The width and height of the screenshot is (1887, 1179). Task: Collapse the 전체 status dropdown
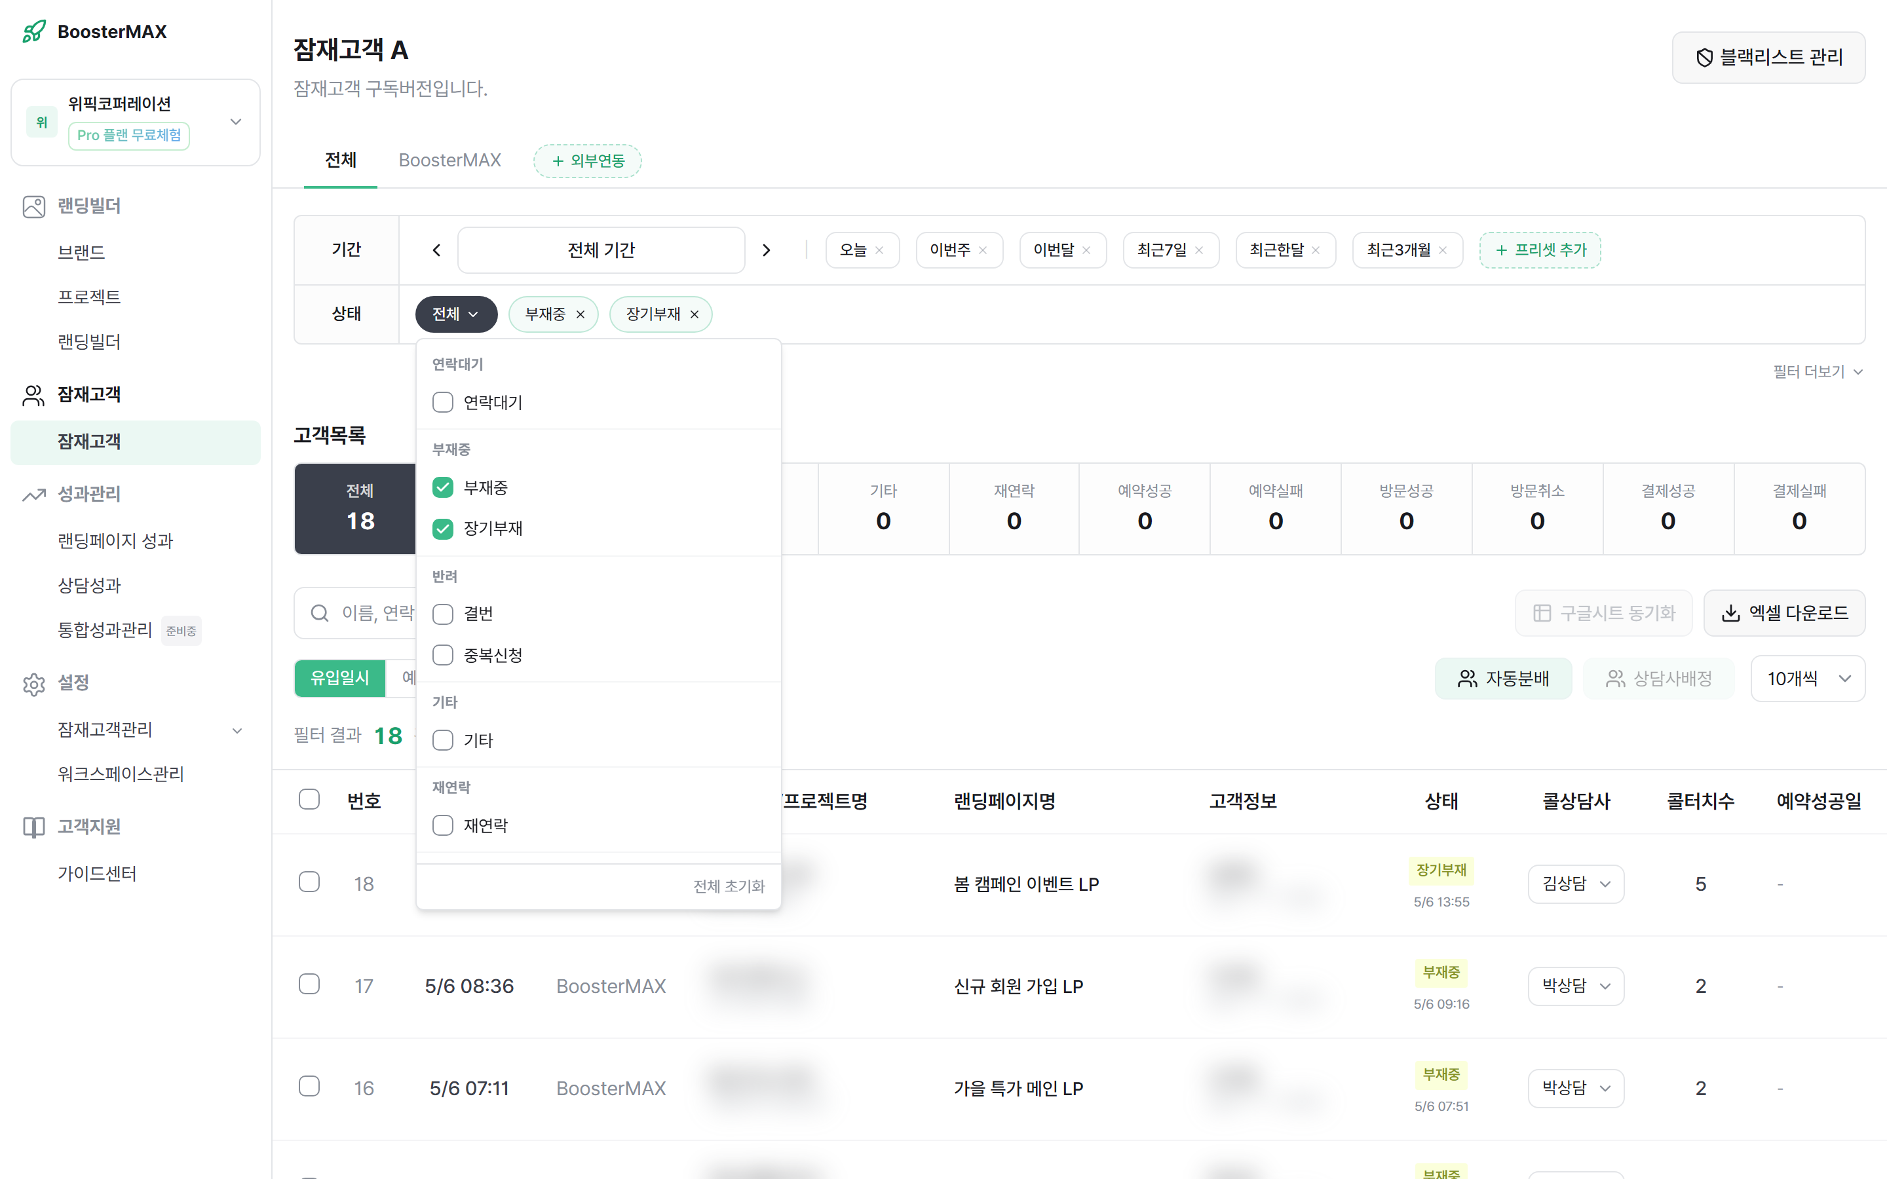[x=456, y=314]
